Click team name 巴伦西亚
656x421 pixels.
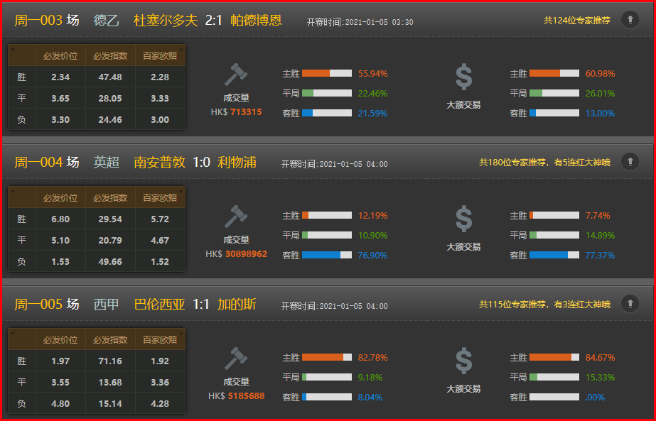159,305
